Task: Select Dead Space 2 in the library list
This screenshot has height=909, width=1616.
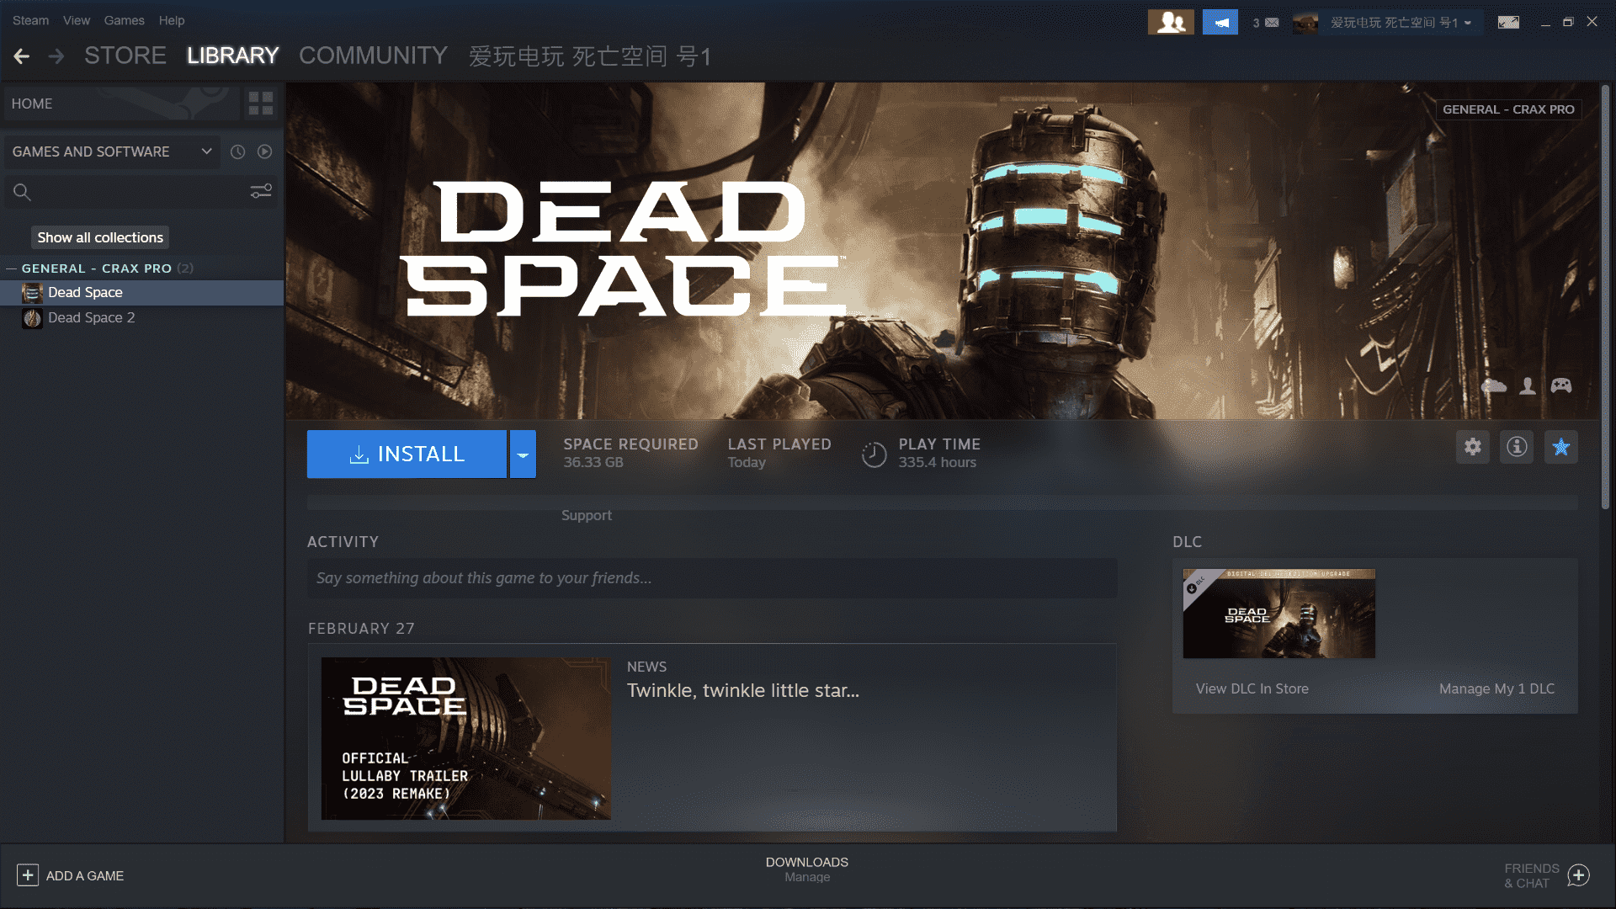Action: pos(141,318)
